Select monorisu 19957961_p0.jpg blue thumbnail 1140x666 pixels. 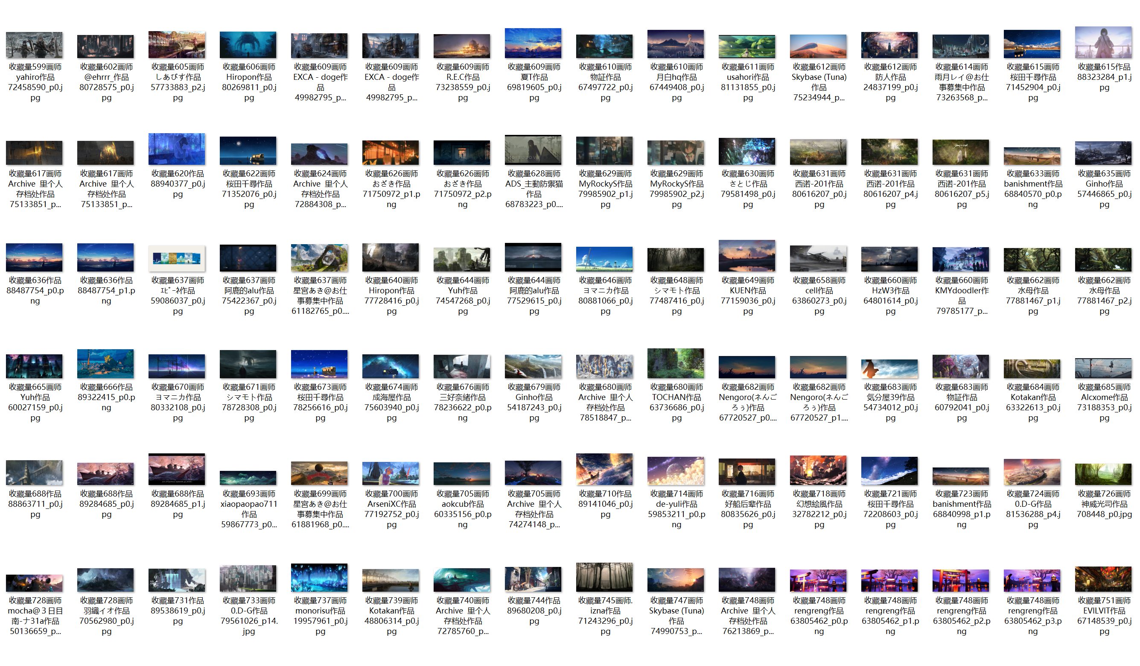(x=319, y=578)
